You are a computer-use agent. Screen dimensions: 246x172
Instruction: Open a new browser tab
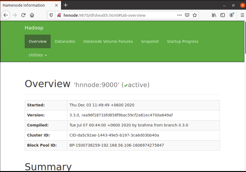[65, 5]
